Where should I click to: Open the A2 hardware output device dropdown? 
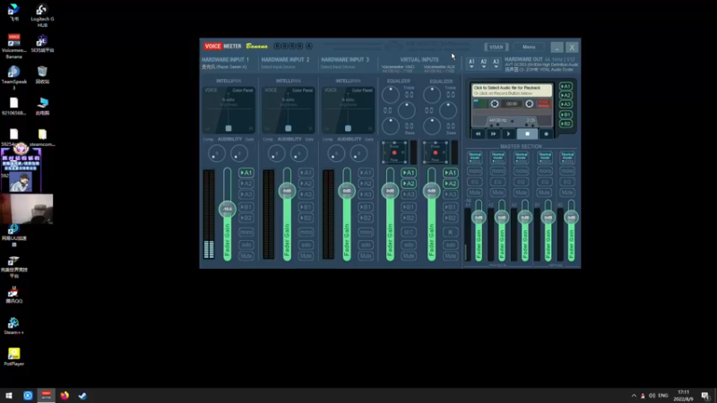click(x=484, y=64)
